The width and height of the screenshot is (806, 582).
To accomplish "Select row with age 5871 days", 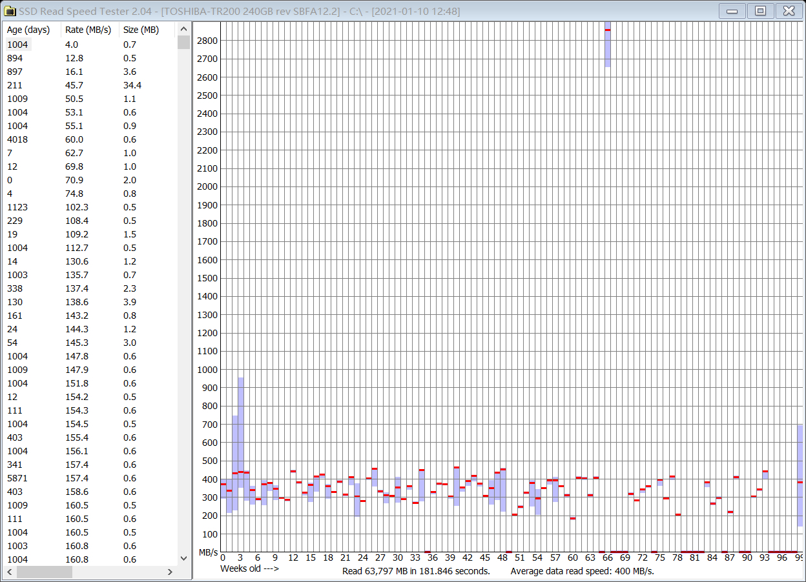I will pos(90,478).
